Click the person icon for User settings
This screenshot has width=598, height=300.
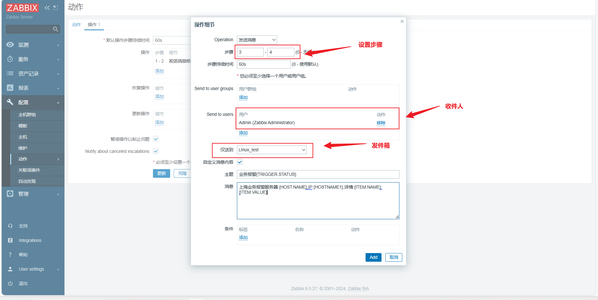10,269
